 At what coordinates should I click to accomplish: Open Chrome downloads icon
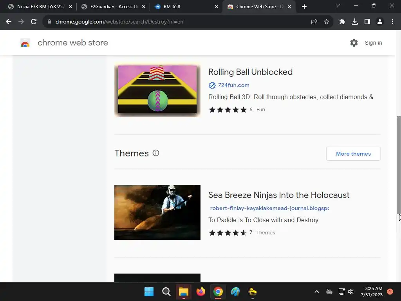pos(355,22)
